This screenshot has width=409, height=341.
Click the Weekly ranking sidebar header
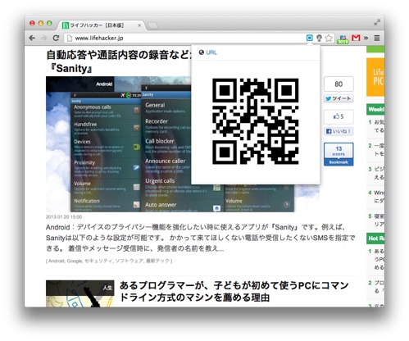375,109
